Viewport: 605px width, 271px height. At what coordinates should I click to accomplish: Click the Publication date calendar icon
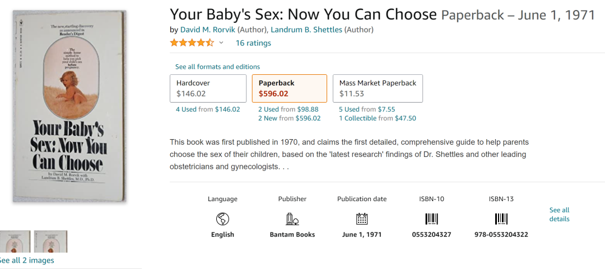[362, 218]
